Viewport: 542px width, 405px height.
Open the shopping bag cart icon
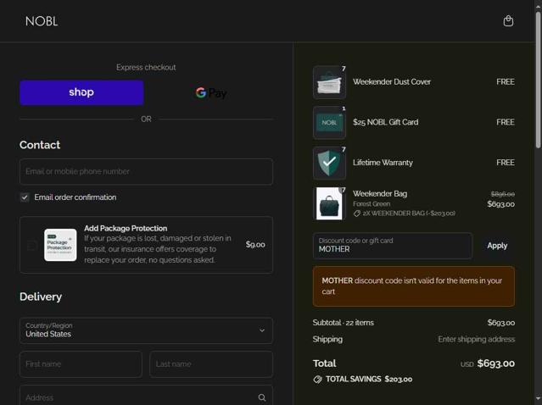[x=508, y=21]
